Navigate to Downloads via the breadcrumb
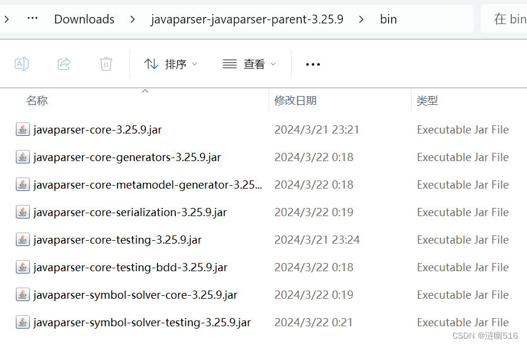The image size is (527, 345). click(x=84, y=19)
